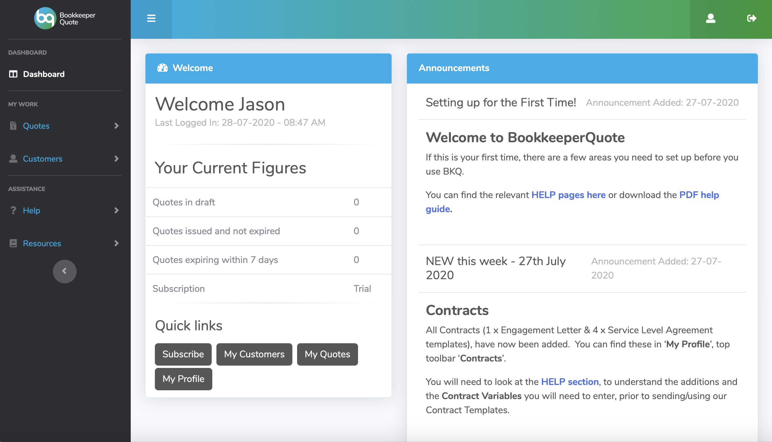Expand the Quotes submenu chevron
The image size is (772, 442).
(116, 126)
